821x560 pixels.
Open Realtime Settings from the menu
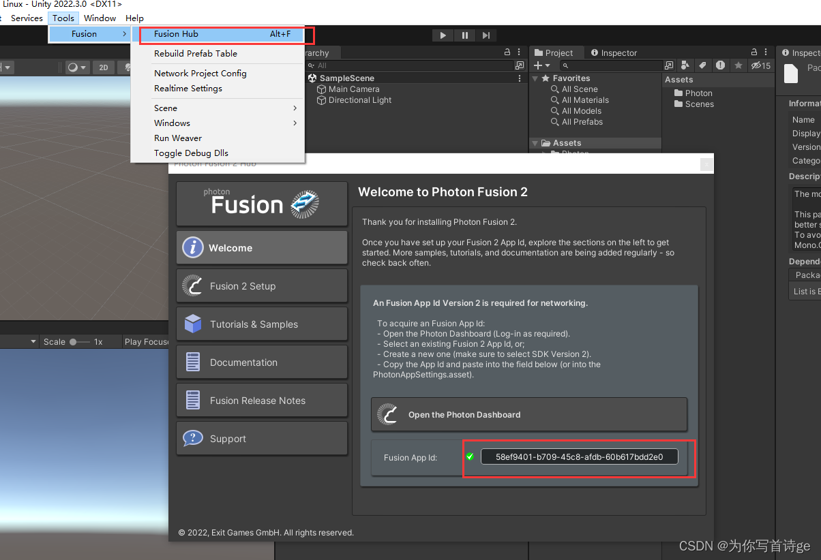click(217, 88)
